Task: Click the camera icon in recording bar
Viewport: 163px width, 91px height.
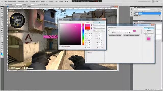Action: 99,1
